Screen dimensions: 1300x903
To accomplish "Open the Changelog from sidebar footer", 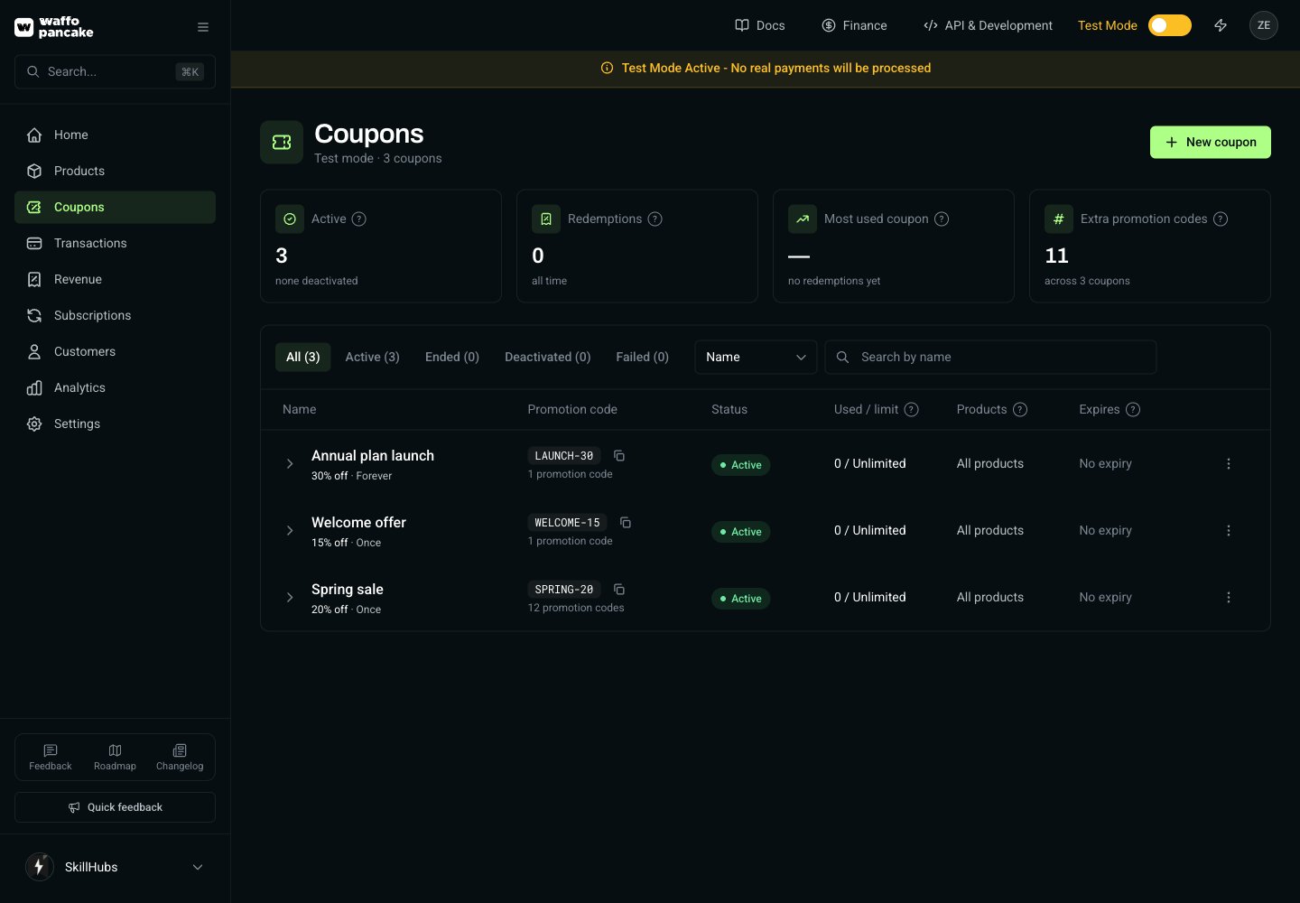I will (180, 757).
